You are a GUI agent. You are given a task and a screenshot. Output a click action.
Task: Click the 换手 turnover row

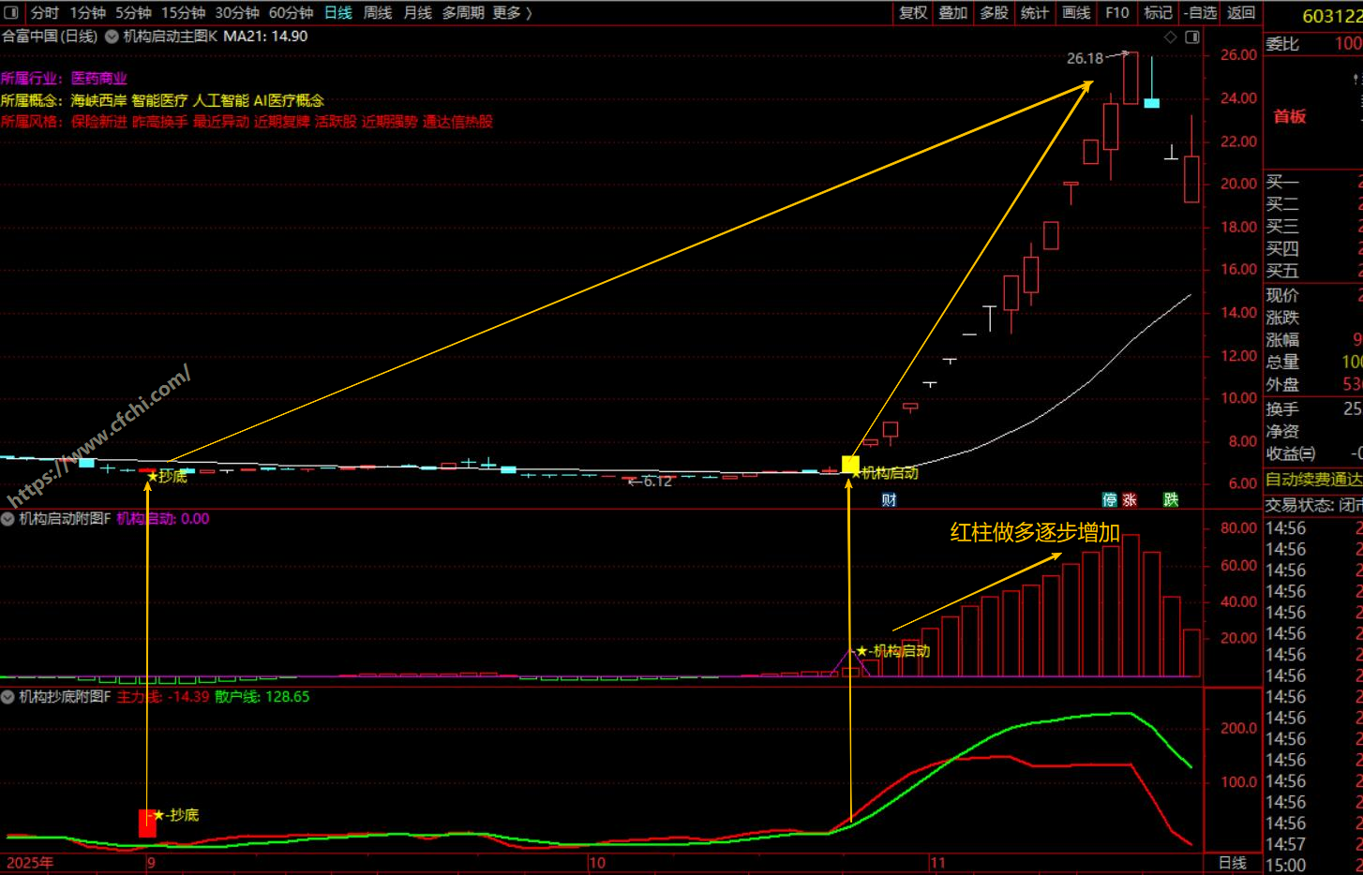[x=1313, y=409]
